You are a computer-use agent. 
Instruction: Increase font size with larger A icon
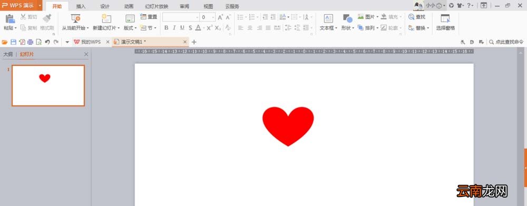[220, 17]
